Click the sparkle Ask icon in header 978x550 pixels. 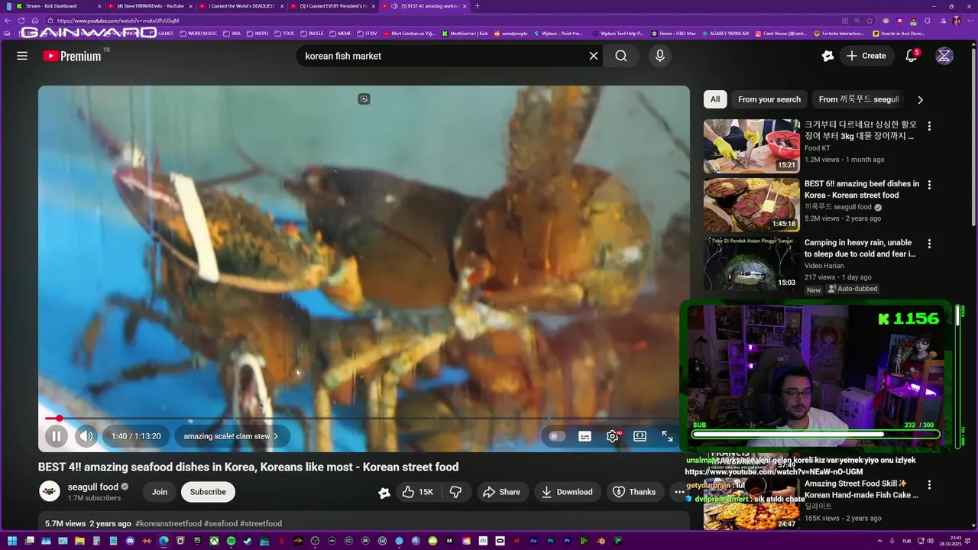pyautogui.click(x=827, y=56)
